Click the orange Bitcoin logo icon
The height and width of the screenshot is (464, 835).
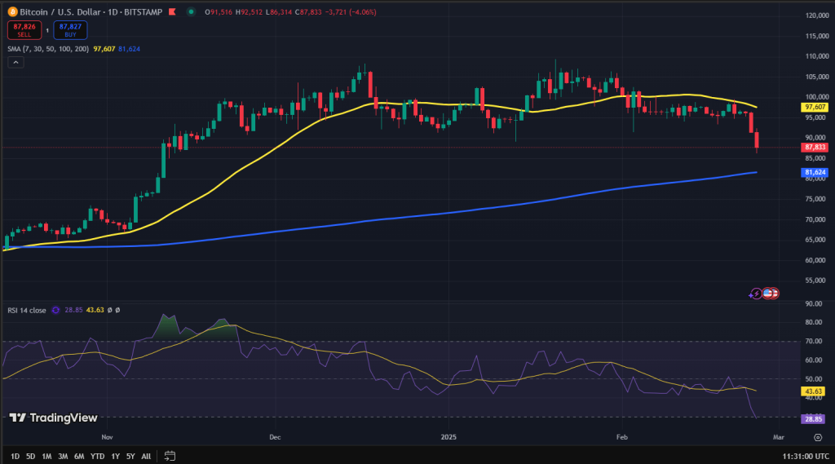12,11
